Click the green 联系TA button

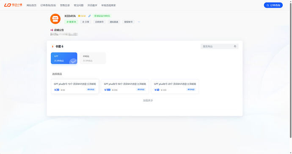(72, 22)
